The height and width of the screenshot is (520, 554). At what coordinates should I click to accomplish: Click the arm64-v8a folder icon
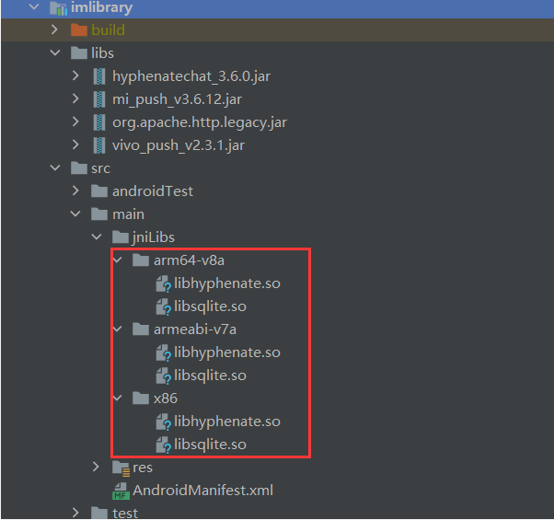[141, 260]
